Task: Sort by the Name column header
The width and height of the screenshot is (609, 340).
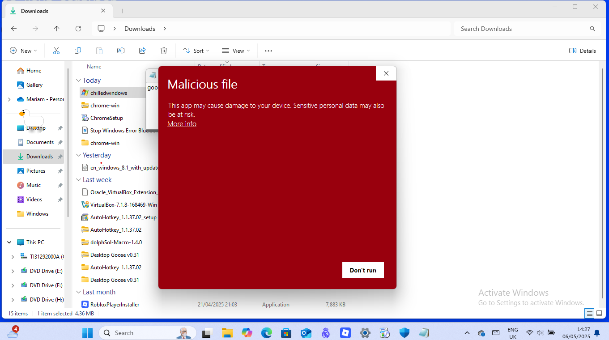Action: (94, 67)
